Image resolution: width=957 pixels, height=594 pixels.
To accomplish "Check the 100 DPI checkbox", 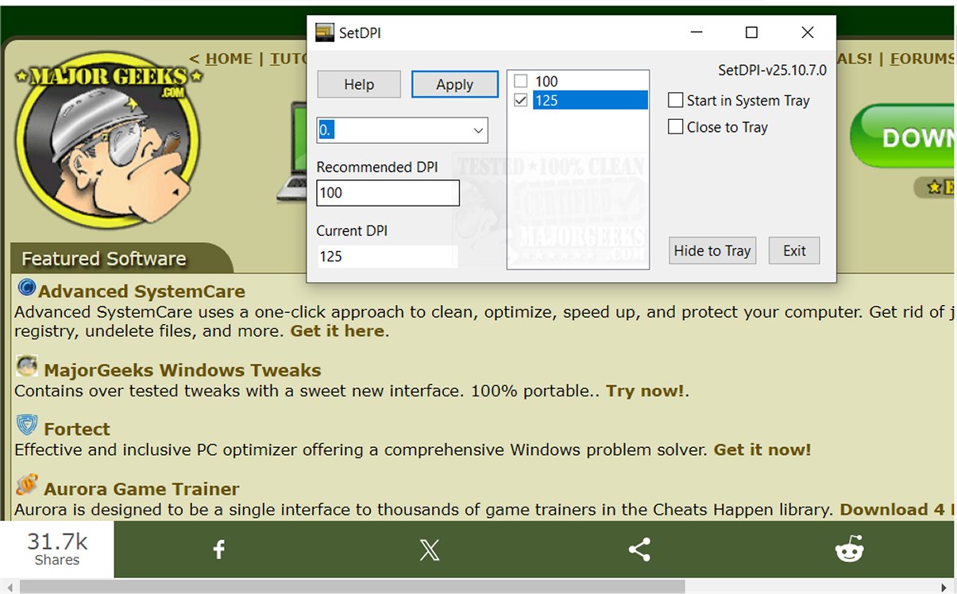I will (520, 81).
